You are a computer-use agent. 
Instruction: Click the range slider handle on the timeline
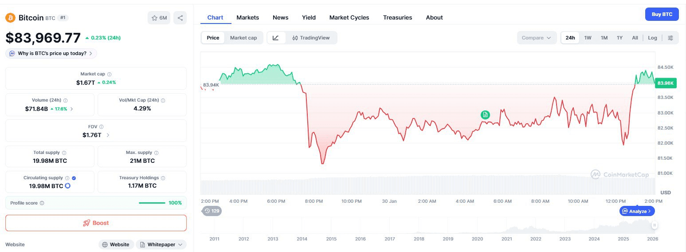click(655, 225)
